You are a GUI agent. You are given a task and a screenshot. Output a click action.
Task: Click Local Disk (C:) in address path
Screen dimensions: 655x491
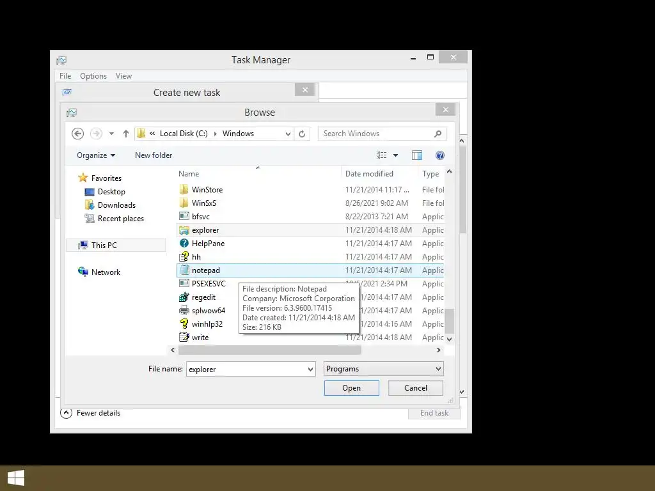(x=184, y=134)
